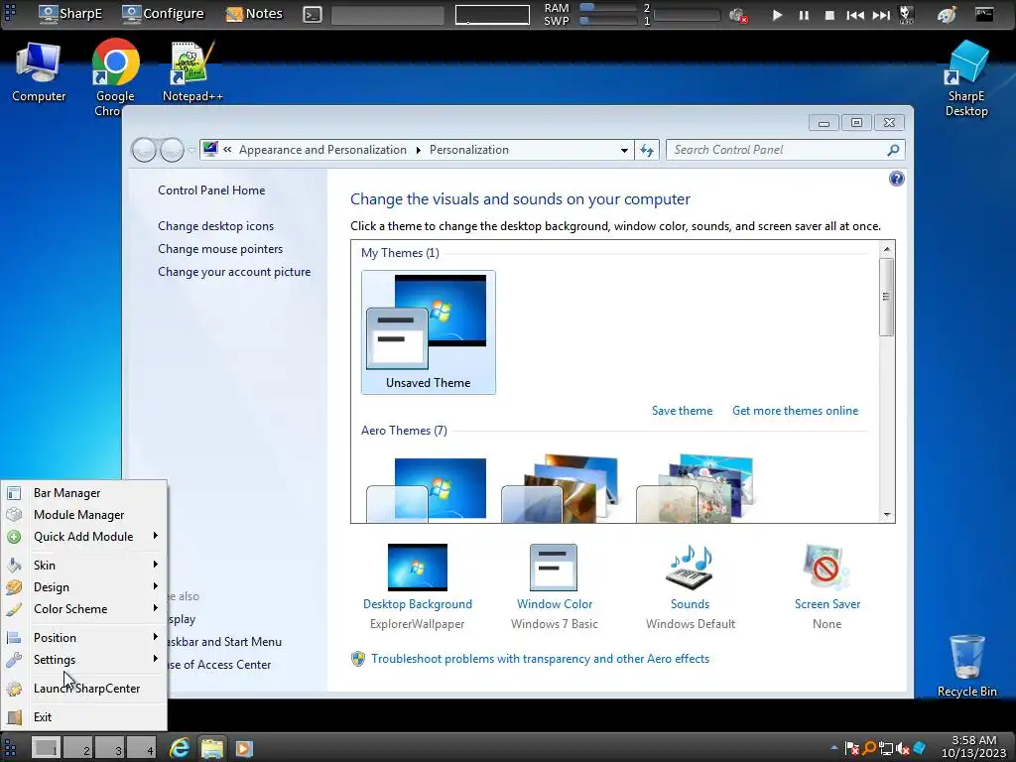Open the Computer desktop icon
This screenshot has height=762, width=1016.
[39, 71]
